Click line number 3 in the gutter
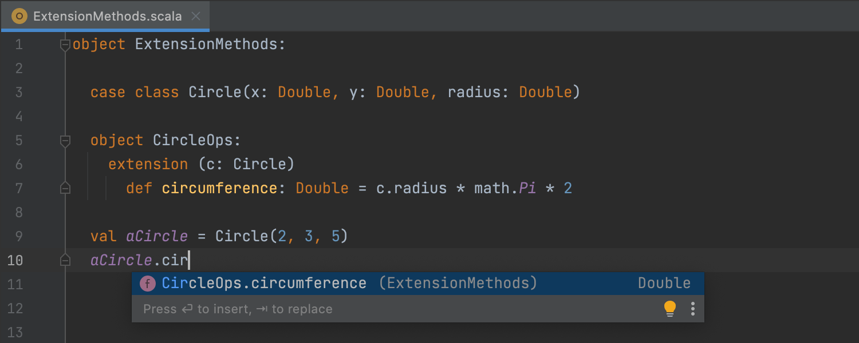 coord(19,93)
